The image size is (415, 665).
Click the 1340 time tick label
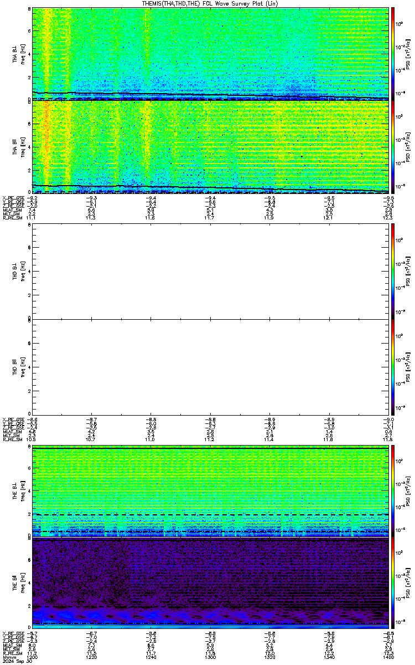click(x=329, y=656)
